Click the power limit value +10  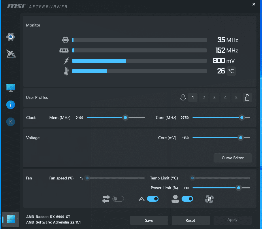tap(186, 188)
